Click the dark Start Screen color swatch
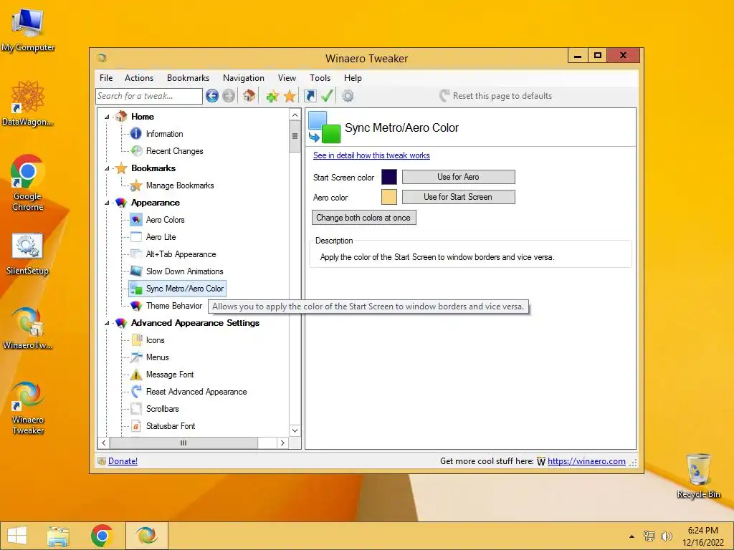 (x=389, y=178)
